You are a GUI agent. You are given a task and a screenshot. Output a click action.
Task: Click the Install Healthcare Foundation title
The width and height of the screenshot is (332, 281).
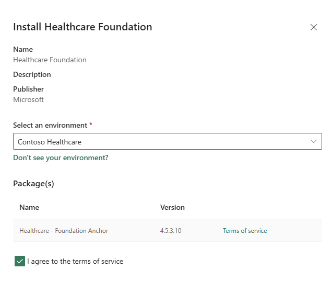coord(82,27)
